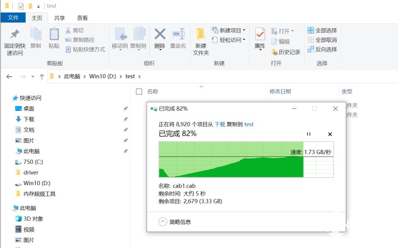Open the recent locations dropdown arrow
This screenshot has width=398, height=248.
(33, 77)
